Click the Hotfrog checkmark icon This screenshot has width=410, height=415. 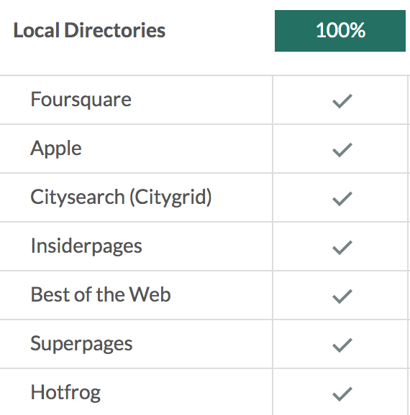[342, 394]
